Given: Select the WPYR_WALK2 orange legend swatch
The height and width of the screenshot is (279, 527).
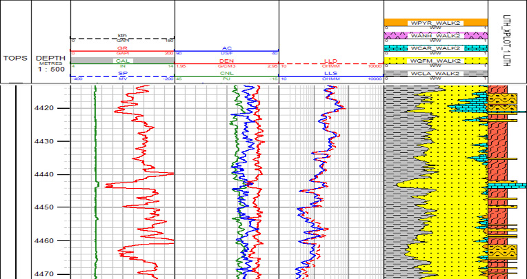Looking at the screenshot, I should 435,23.
